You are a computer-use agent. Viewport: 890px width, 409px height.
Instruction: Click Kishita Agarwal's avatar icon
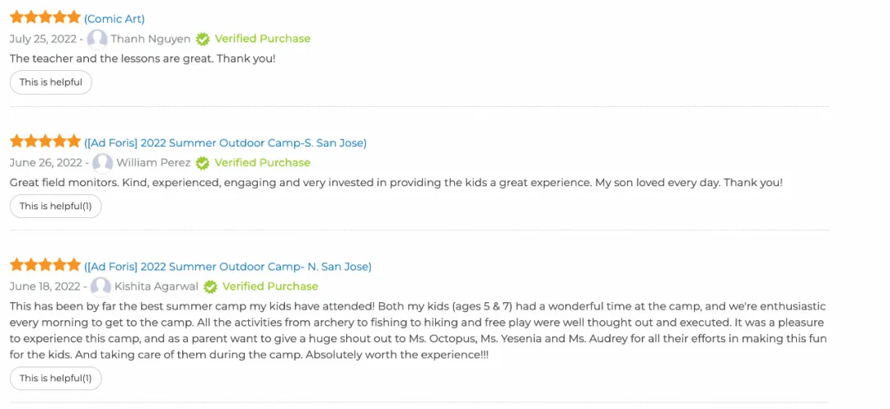click(x=101, y=286)
